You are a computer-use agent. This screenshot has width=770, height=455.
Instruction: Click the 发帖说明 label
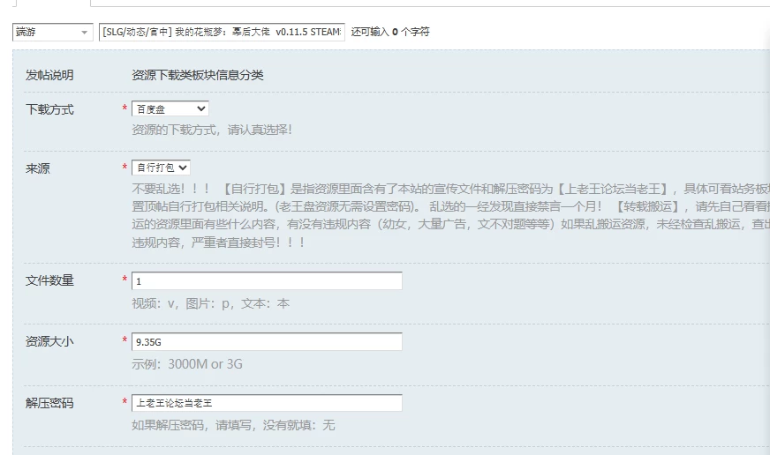click(49, 75)
